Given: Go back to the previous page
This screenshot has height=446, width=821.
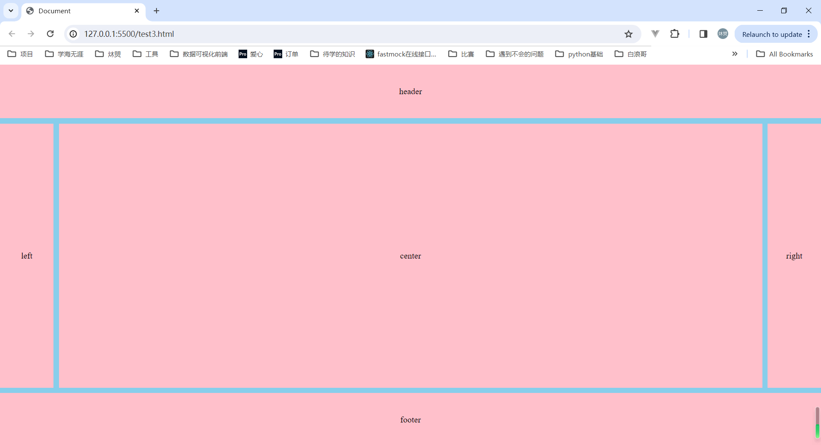Looking at the screenshot, I should click(x=12, y=34).
